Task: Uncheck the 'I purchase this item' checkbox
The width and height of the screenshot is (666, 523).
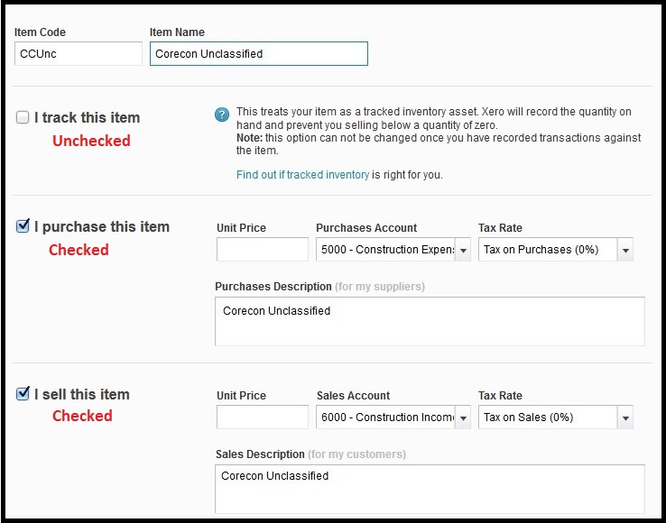Action: pyautogui.click(x=23, y=226)
